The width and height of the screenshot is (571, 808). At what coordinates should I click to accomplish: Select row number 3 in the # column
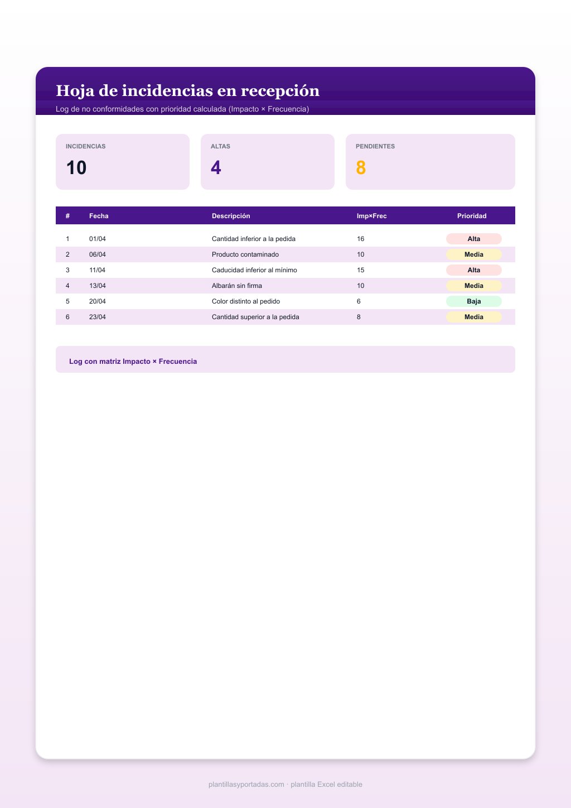(67, 270)
